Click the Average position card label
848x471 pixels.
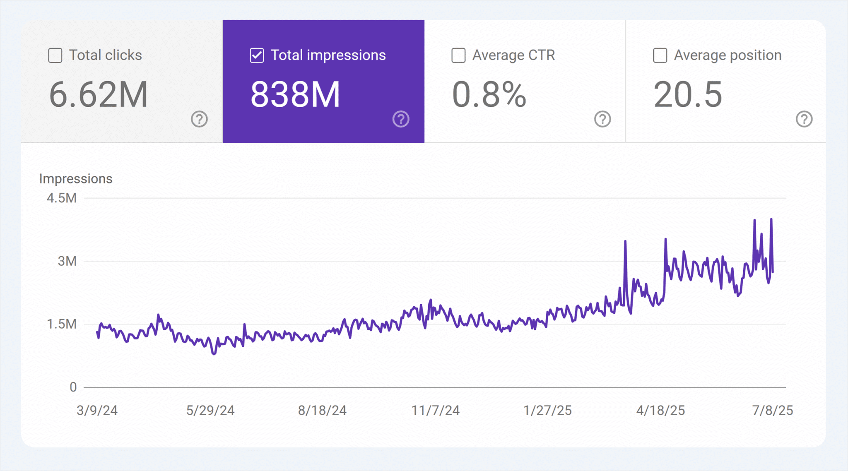pos(728,55)
